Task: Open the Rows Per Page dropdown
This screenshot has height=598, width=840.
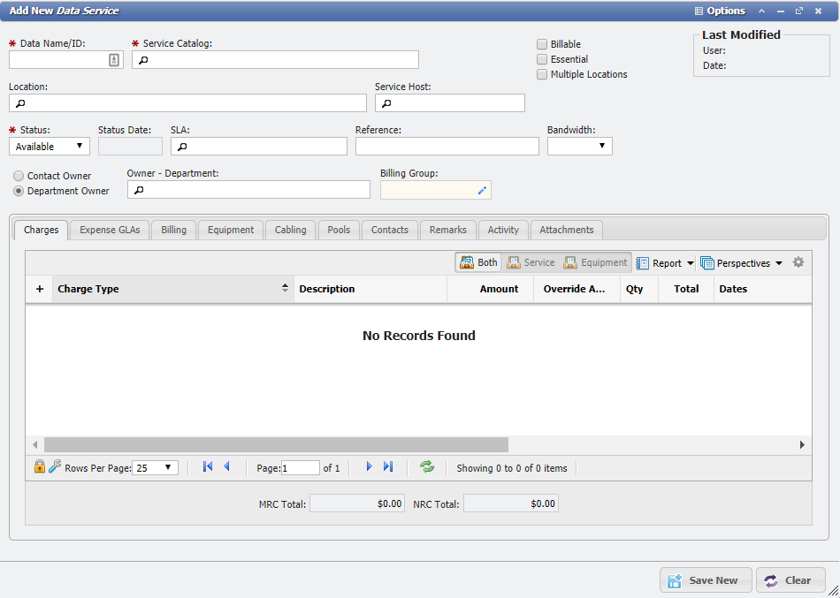Action: pos(155,468)
